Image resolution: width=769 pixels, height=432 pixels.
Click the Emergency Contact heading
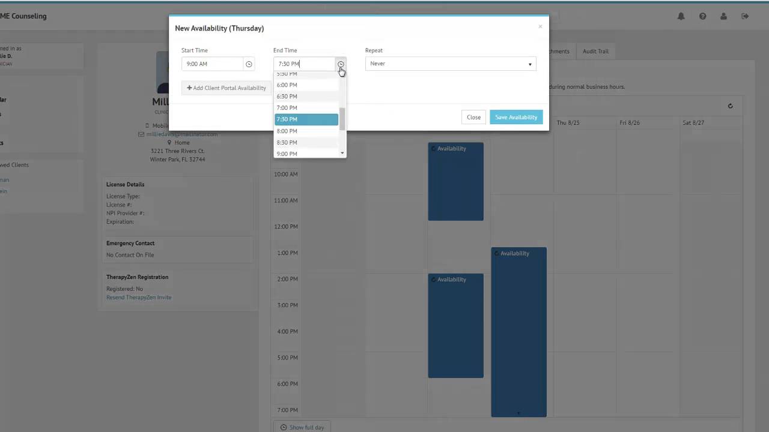[130, 244]
